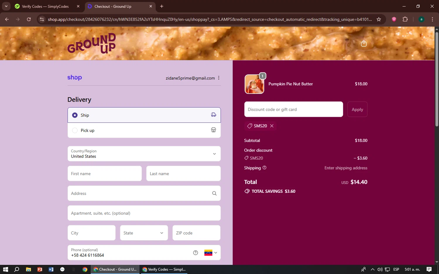Open the Verify Codes taskbar window
439x274 pixels.
pos(164,269)
